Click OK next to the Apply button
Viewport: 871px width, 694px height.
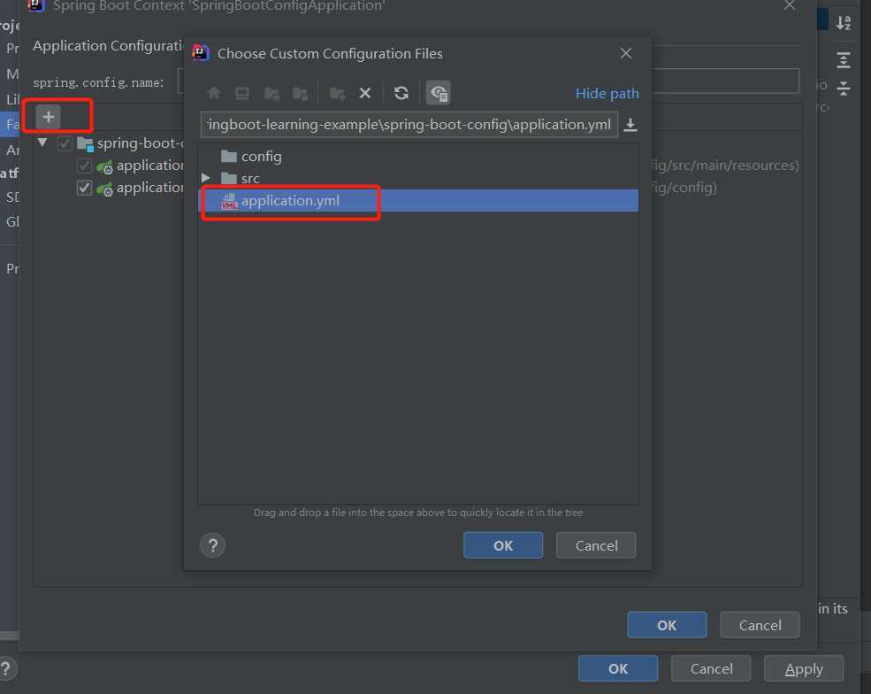(x=618, y=668)
